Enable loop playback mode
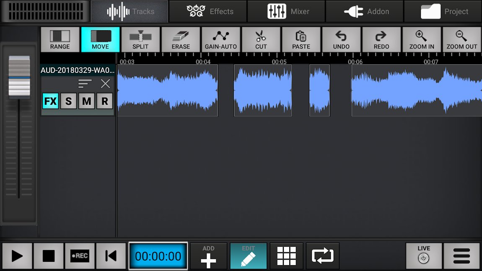The image size is (482, 271). (x=322, y=256)
